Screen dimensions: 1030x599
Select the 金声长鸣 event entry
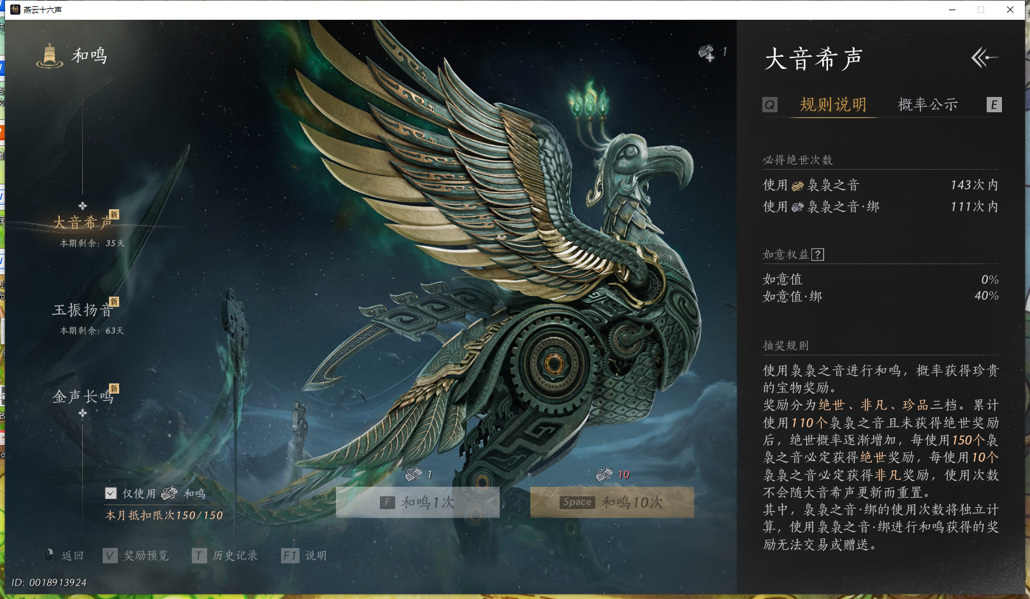(x=82, y=396)
